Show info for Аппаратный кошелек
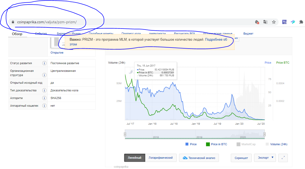The image size is (305, 169). tap(44, 106)
